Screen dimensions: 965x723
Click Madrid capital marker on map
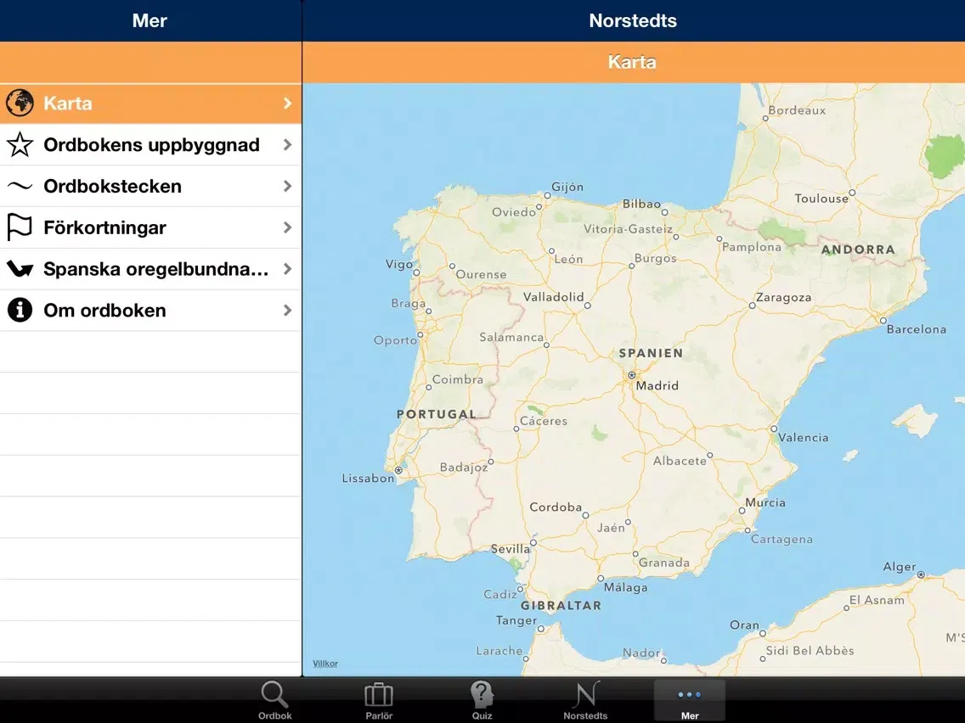point(631,375)
